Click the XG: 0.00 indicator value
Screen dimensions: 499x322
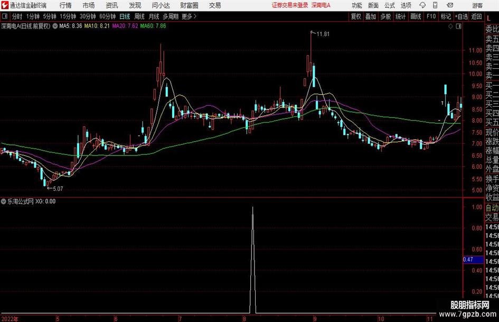click(45, 201)
